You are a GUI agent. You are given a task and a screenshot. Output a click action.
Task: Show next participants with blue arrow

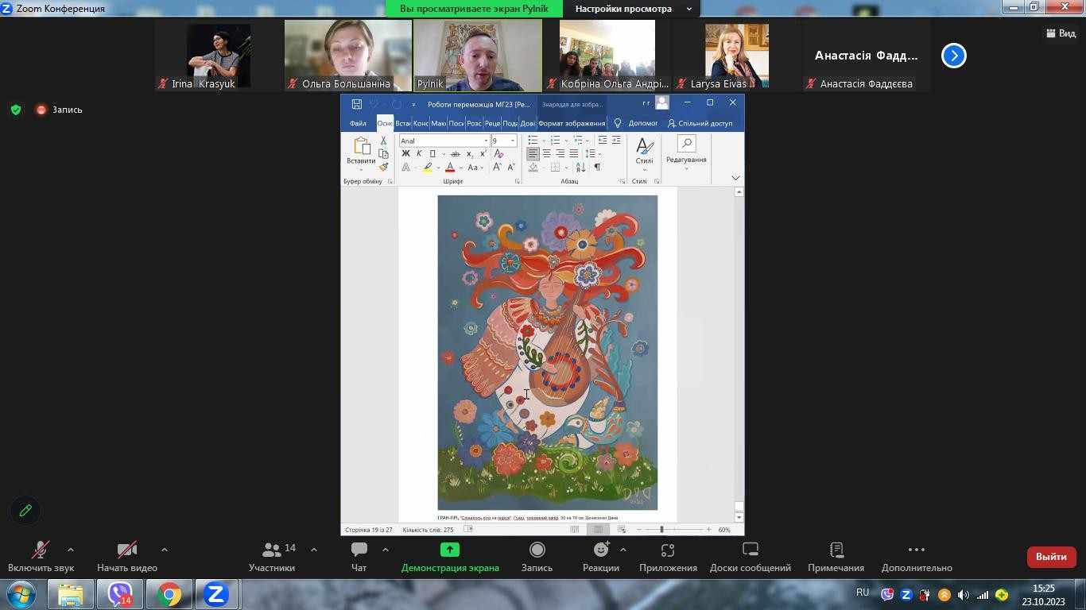click(954, 56)
